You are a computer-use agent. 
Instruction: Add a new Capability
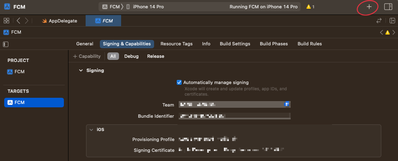(x=87, y=56)
